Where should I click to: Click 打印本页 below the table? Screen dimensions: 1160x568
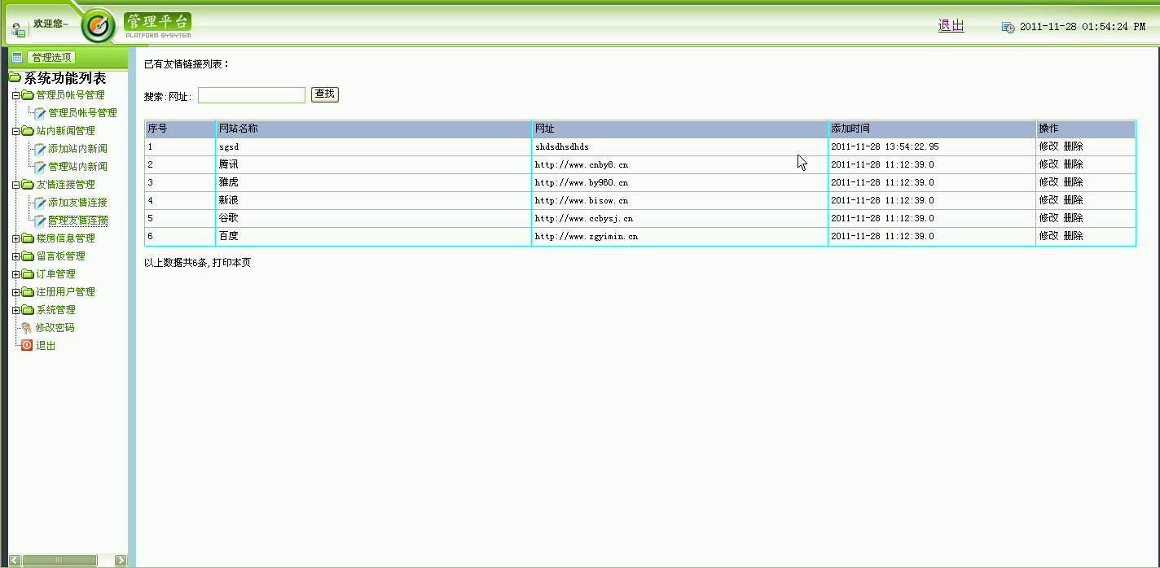pos(231,263)
